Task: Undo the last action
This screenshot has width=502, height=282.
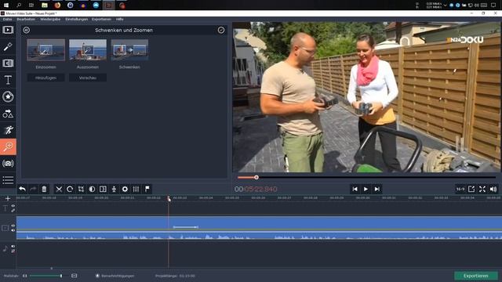Action: tap(22, 189)
